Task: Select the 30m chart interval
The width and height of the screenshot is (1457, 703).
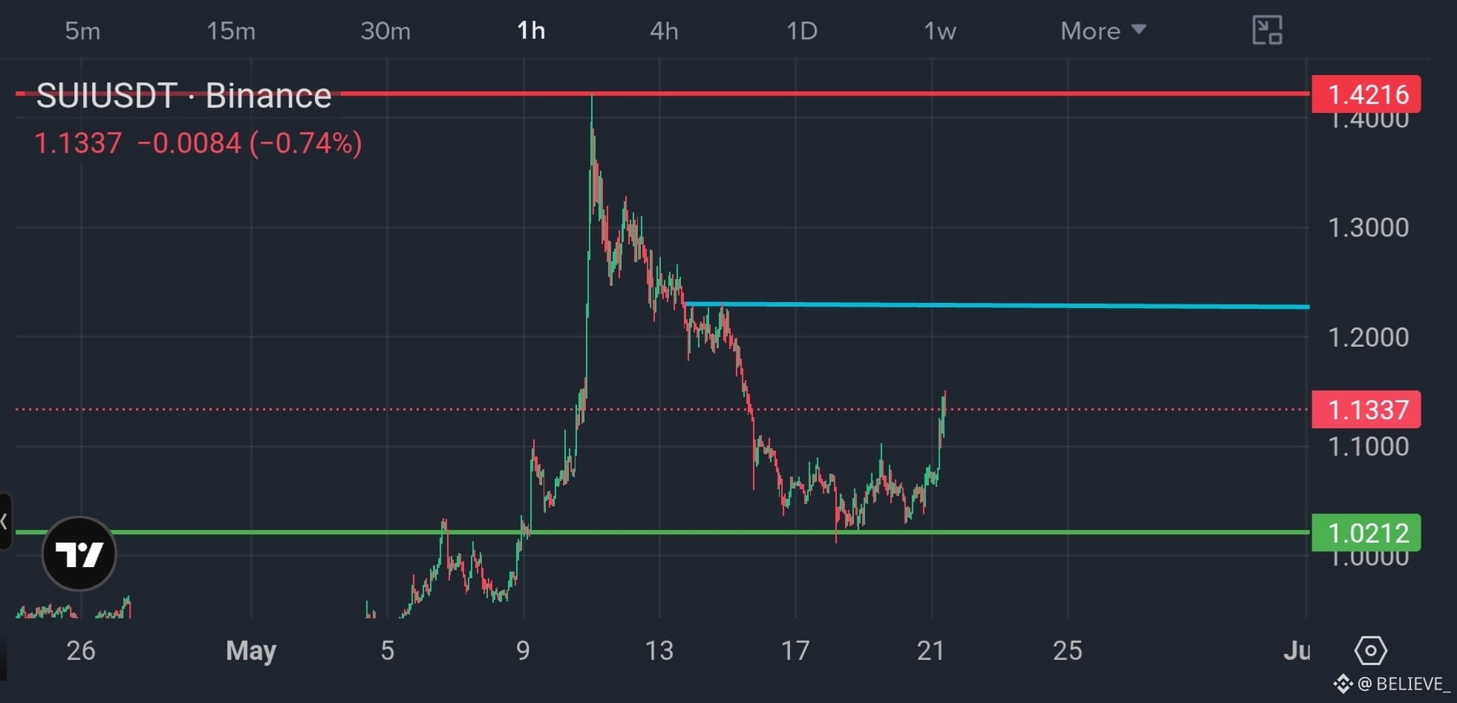Action: tap(385, 30)
